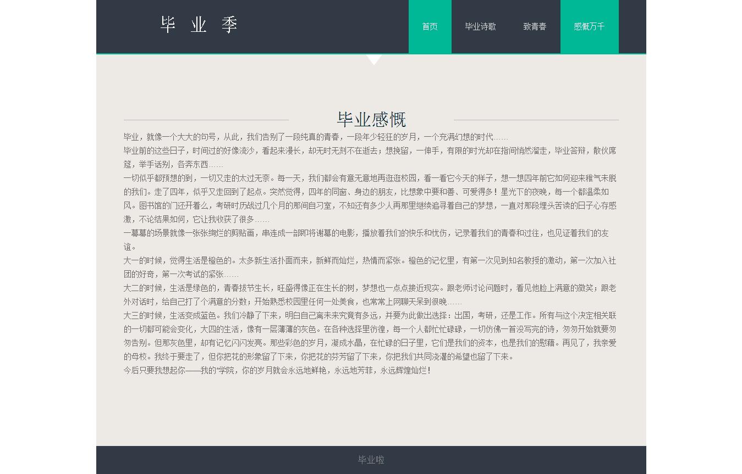742x474 pixels.
Task: Switch to the 感慨万千 tab
Action: pyautogui.click(x=589, y=26)
